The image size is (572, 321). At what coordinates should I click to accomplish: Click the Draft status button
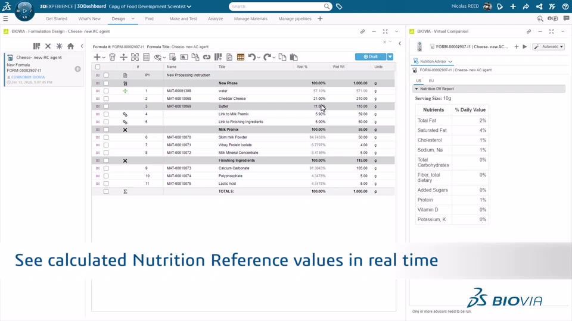pyautogui.click(x=371, y=57)
